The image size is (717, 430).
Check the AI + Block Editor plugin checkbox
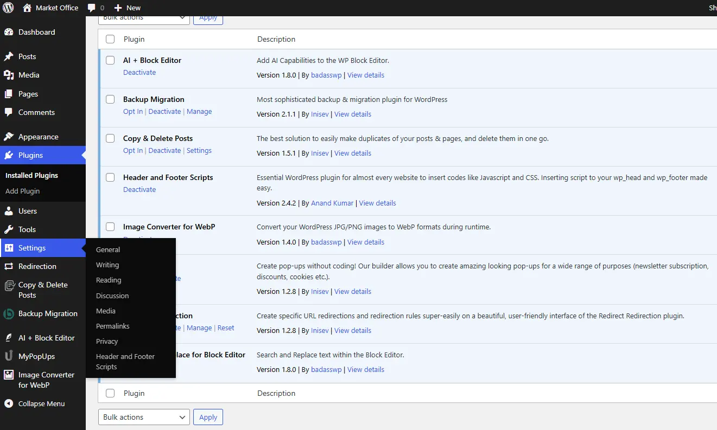[110, 60]
